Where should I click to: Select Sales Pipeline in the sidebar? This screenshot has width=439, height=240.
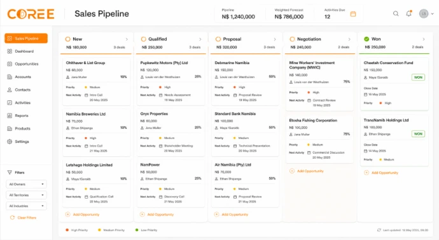pyautogui.click(x=26, y=38)
